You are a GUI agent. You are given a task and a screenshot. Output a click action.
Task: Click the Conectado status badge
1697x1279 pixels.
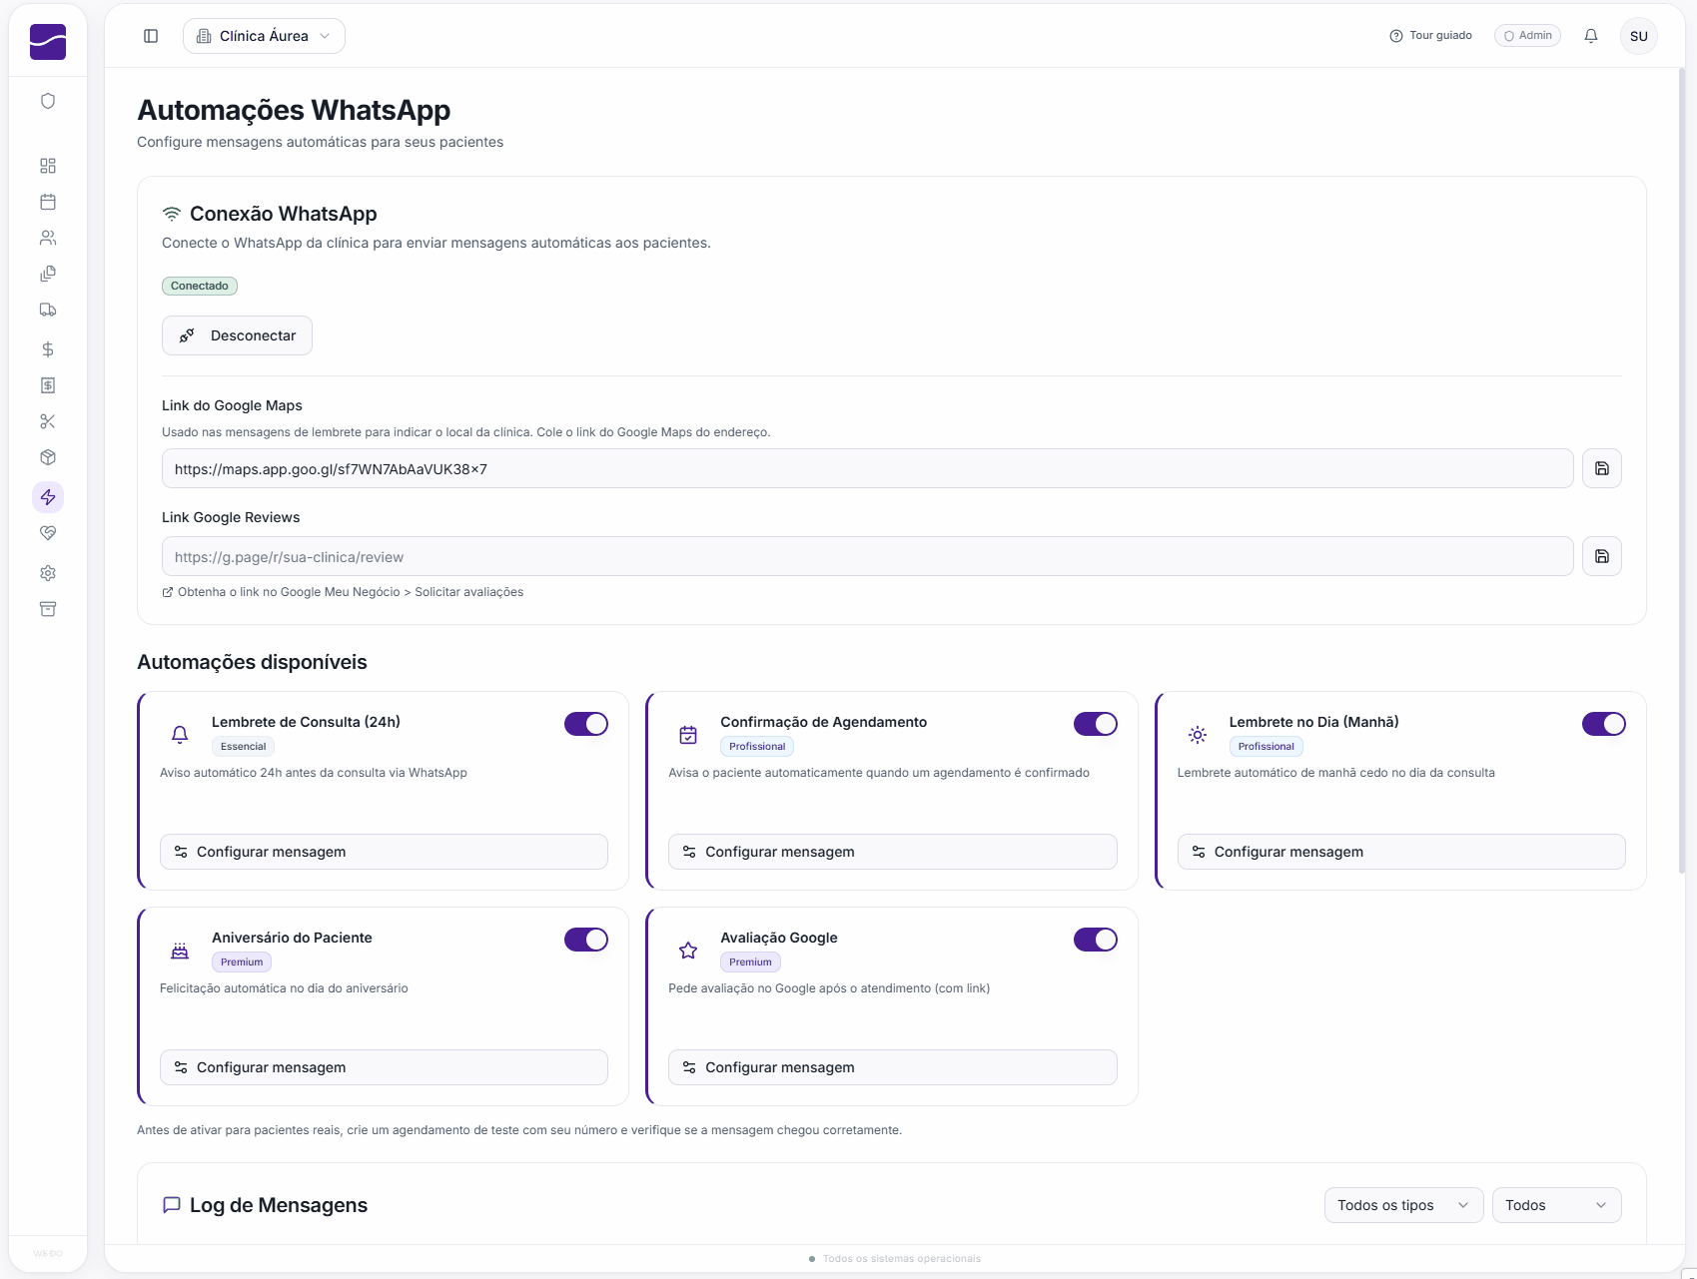click(200, 286)
